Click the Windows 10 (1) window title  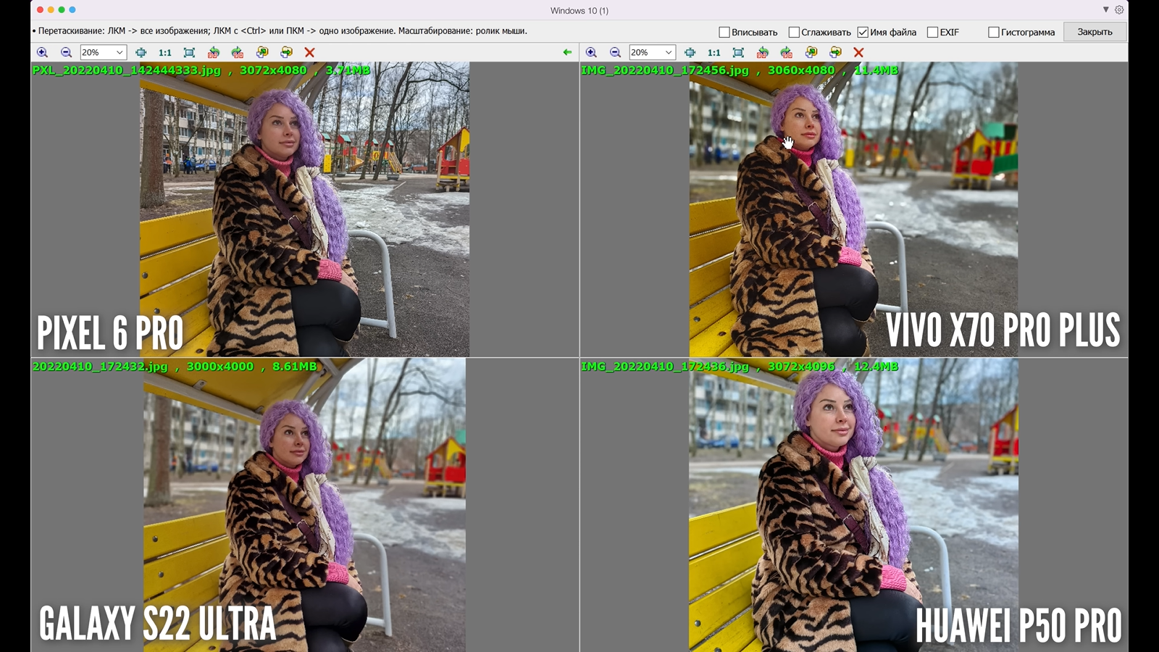pos(579,10)
